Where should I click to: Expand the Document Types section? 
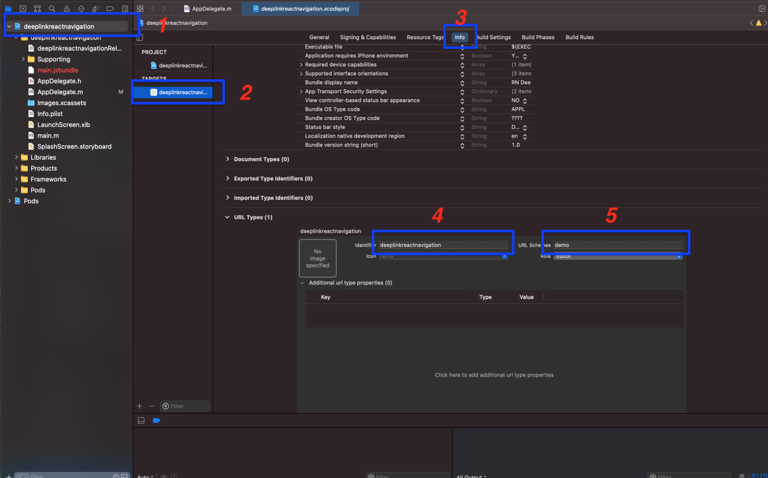(227, 159)
